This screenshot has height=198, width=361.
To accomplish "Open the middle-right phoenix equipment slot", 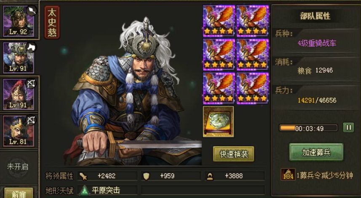I will click(x=252, y=54).
